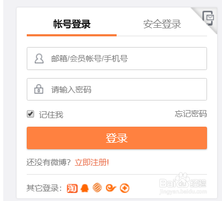Click the mobile login icon in folded corner
The image size is (222, 201).
point(208,18)
